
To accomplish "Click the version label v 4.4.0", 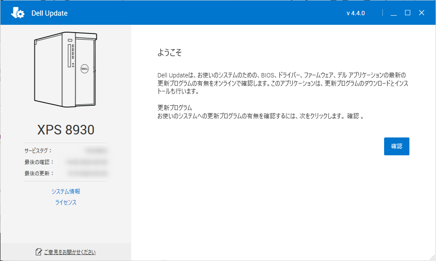I will point(356,13).
